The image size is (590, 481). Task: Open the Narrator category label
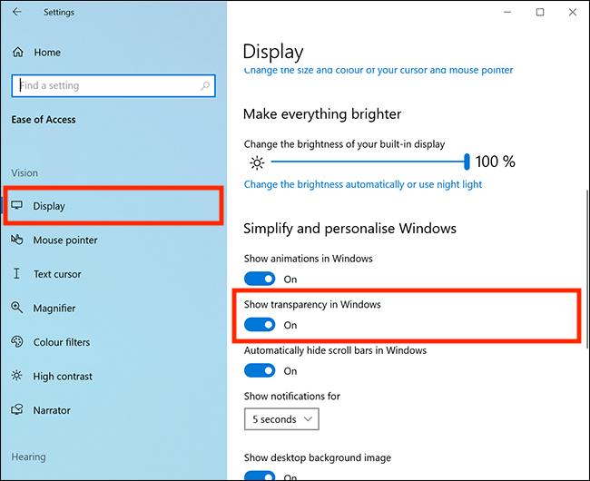[52, 410]
